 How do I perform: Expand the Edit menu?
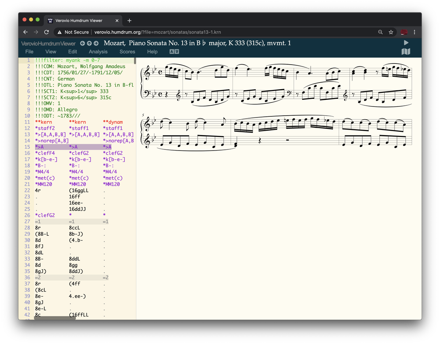(73, 52)
